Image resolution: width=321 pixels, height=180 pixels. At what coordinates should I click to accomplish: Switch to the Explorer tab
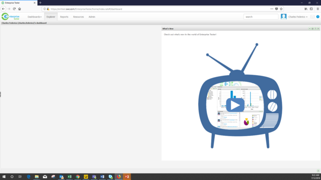pyautogui.click(x=51, y=17)
